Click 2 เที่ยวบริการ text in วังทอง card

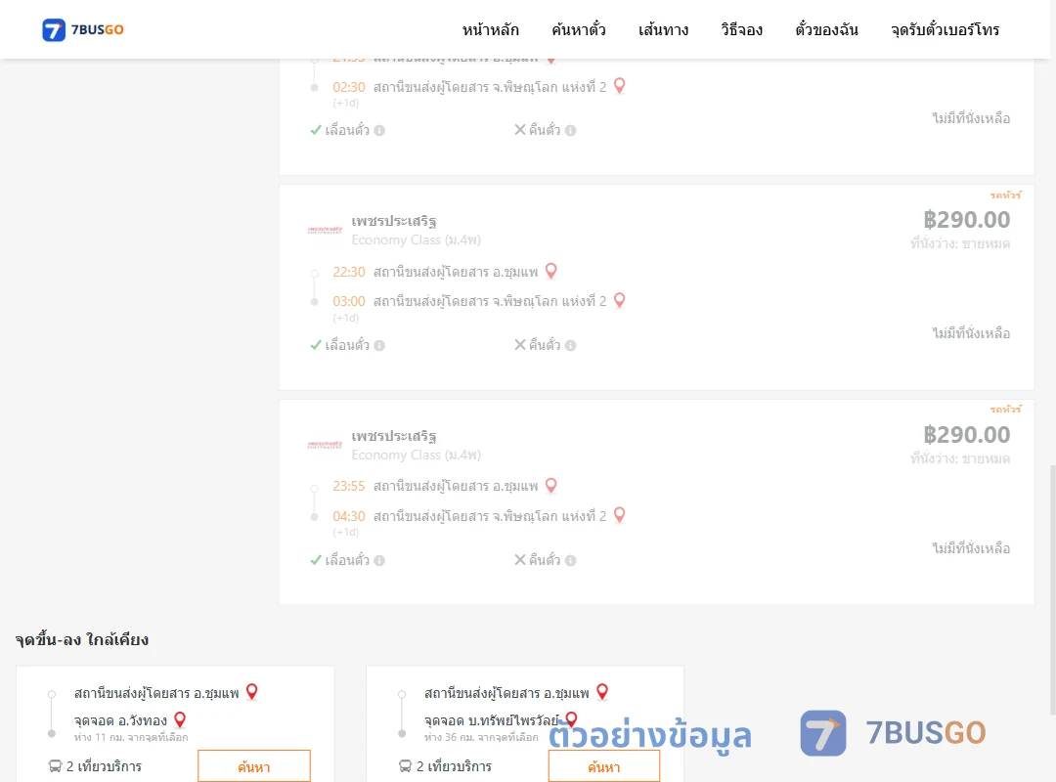click(x=104, y=766)
